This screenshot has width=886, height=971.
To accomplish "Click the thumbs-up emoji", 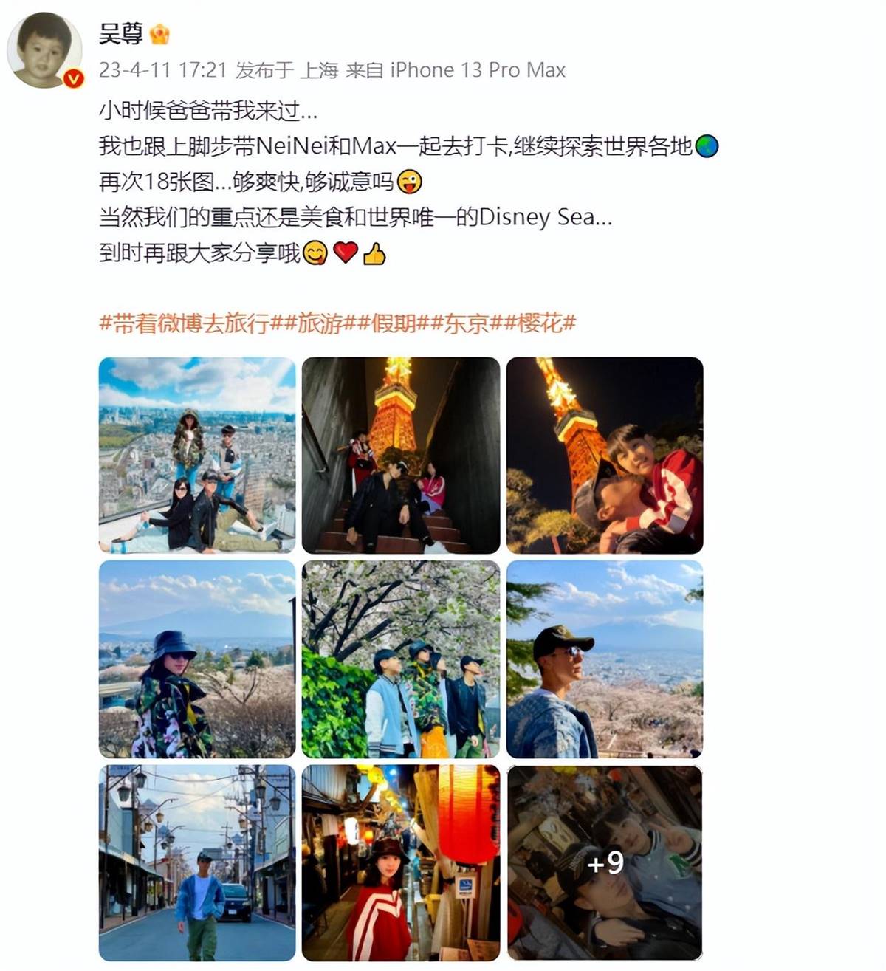I will coord(374,253).
